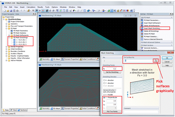Click the Print toolbar icon
Viewport: 175px width, 117px height.
[x=17, y=11]
